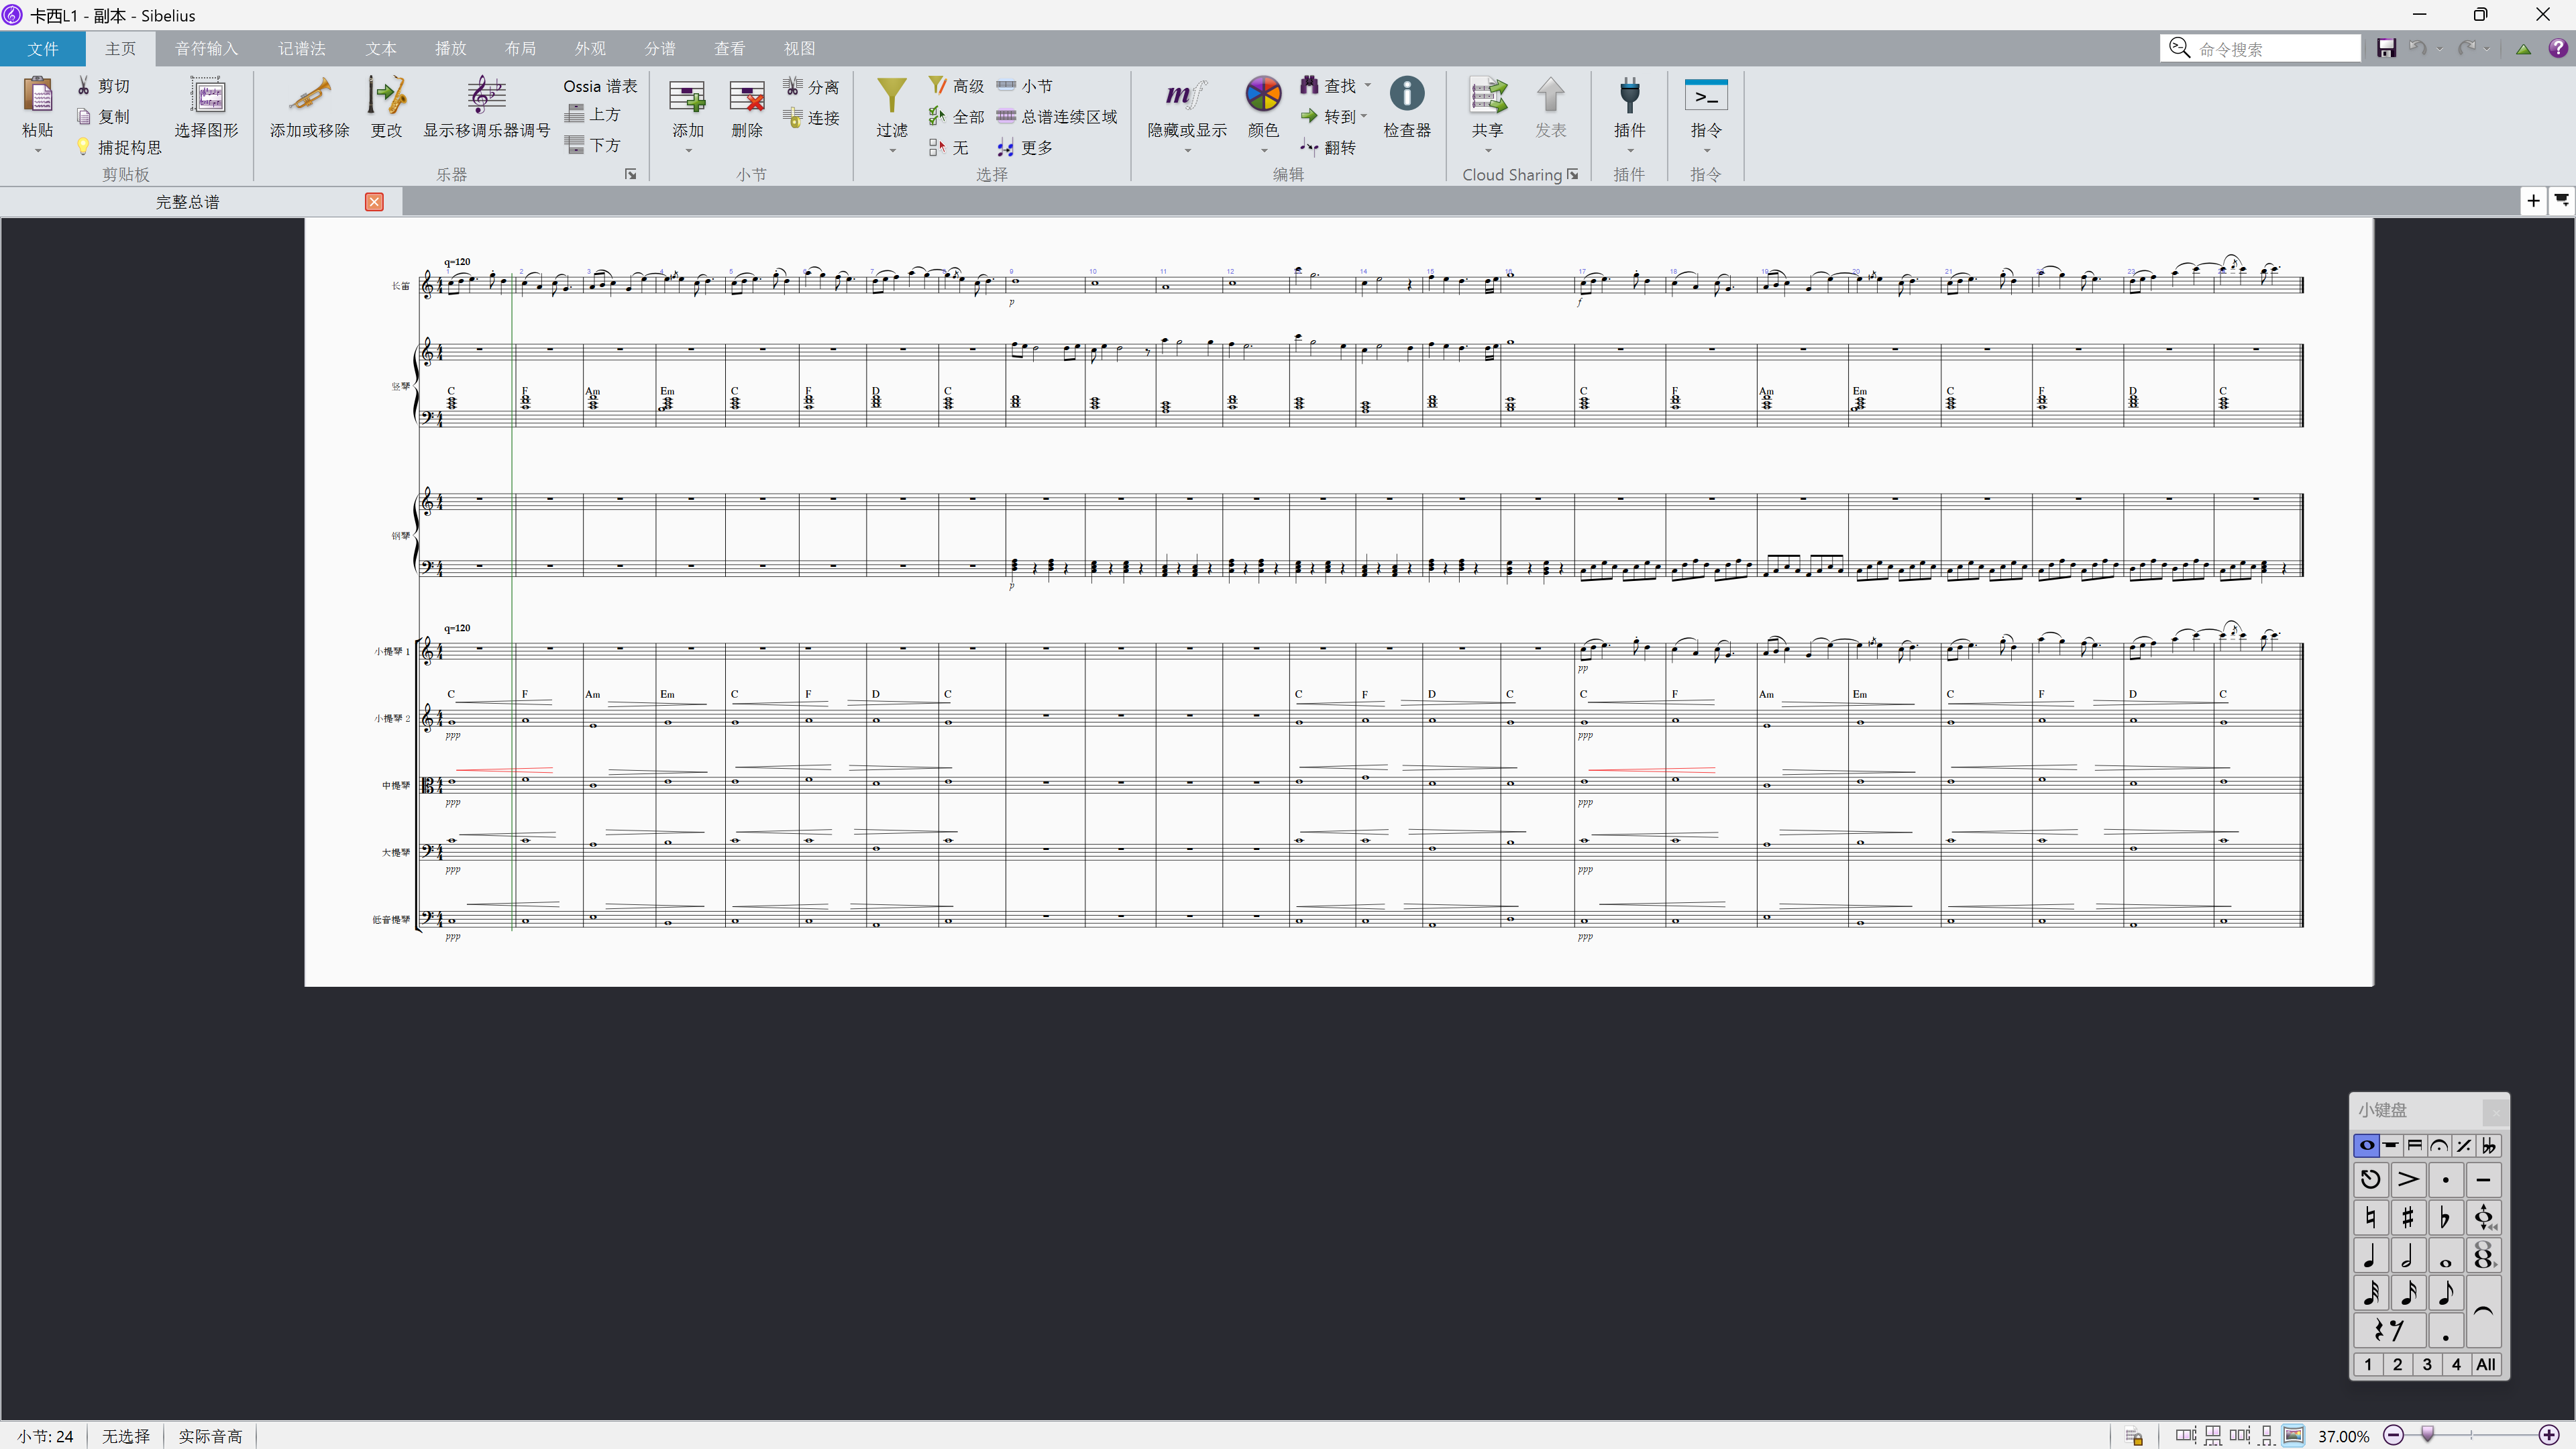Select the whole note on keypad

(2446, 1256)
